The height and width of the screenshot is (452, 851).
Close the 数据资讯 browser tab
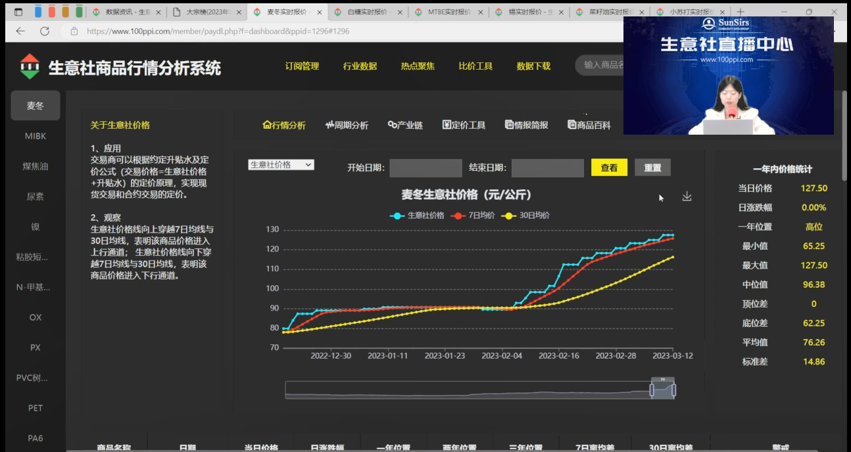click(x=158, y=12)
